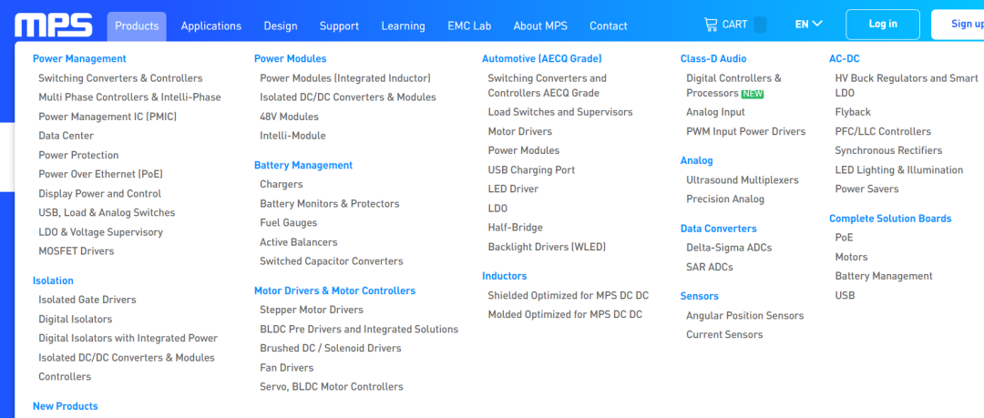This screenshot has width=984, height=418.
Task: Click Angular Position Sensors link
Action: click(744, 315)
